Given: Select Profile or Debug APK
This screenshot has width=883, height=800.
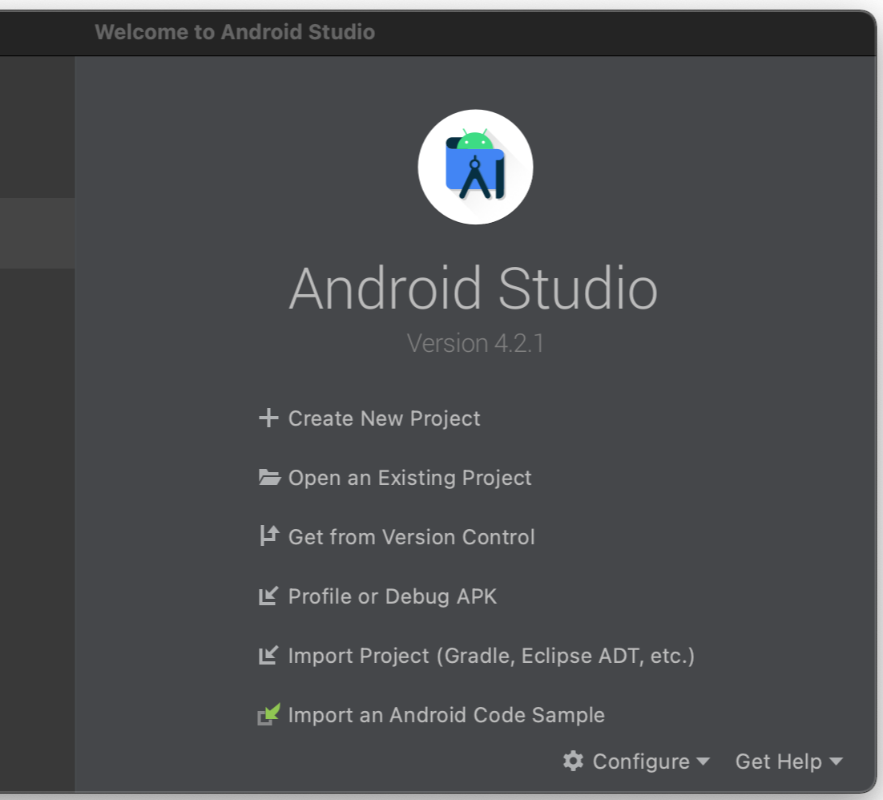Looking at the screenshot, I should coord(393,596).
